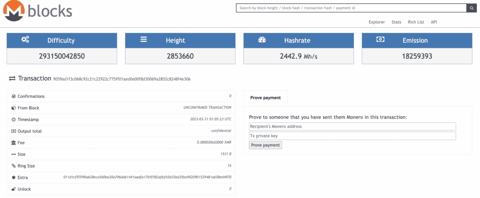The width and height of the screenshot is (480, 198).
Task: Click the Unlock padlock icon
Action: coord(13,189)
